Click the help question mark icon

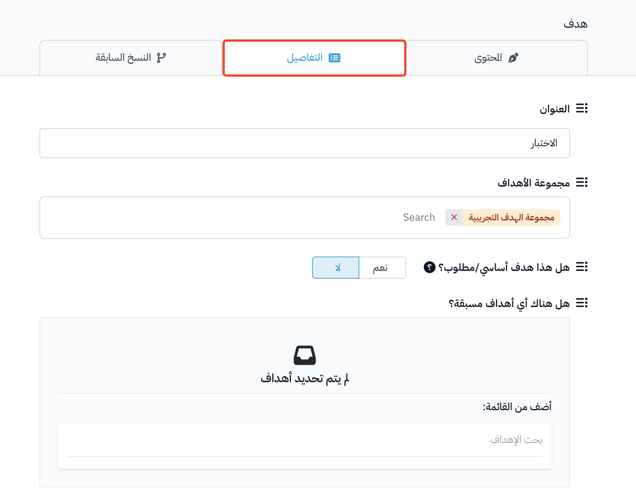click(x=429, y=267)
